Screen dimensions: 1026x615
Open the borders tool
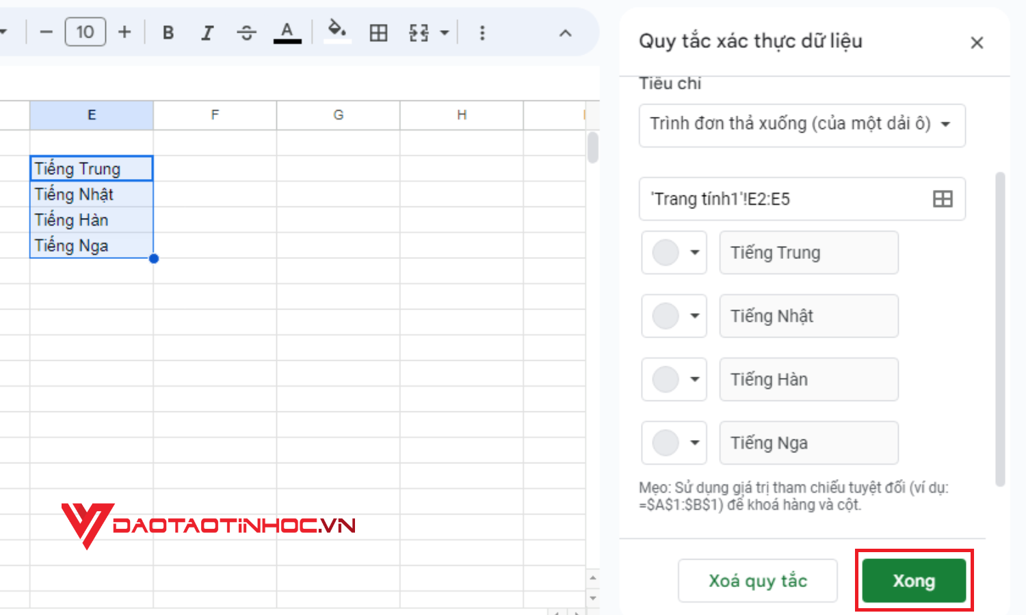point(378,31)
